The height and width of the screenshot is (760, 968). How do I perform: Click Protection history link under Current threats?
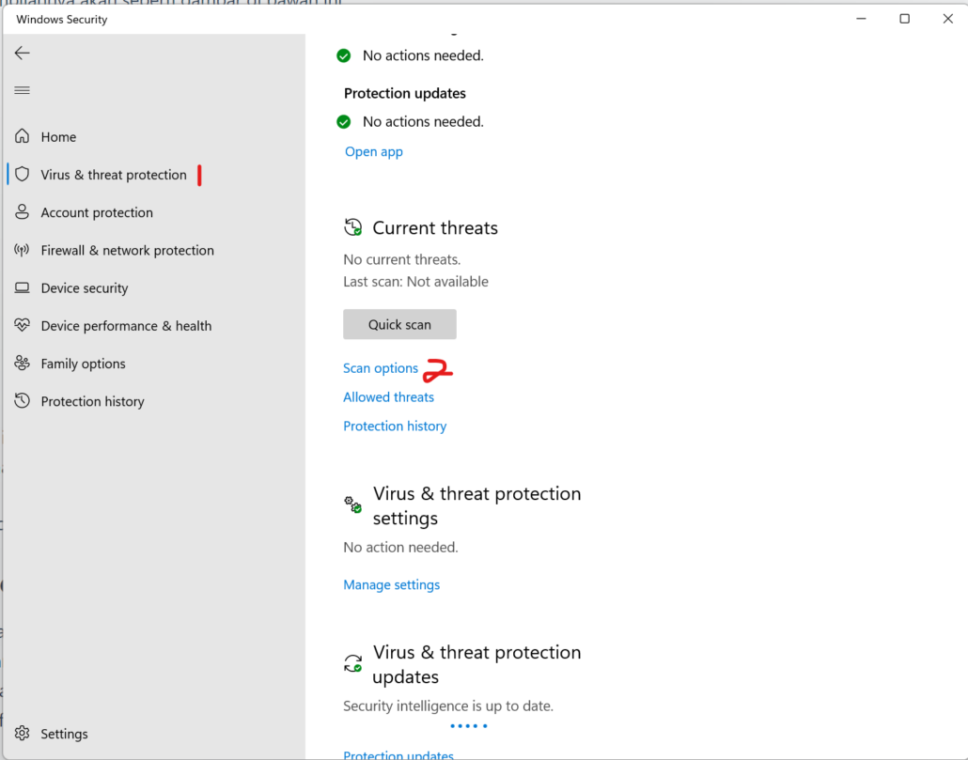pyautogui.click(x=395, y=427)
